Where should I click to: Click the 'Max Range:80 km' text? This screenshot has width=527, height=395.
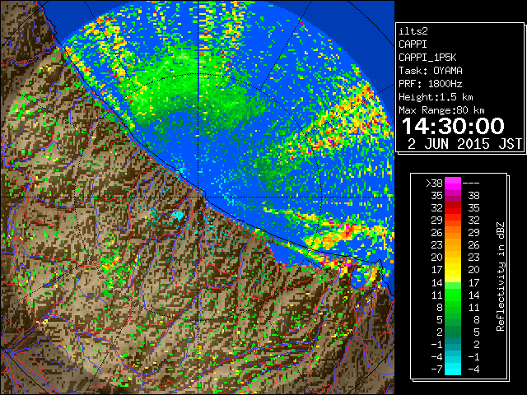(x=441, y=110)
